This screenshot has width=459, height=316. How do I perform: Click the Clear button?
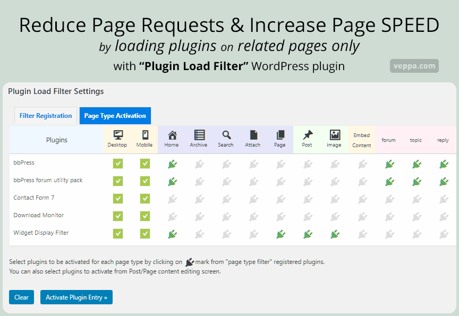[x=21, y=297]
